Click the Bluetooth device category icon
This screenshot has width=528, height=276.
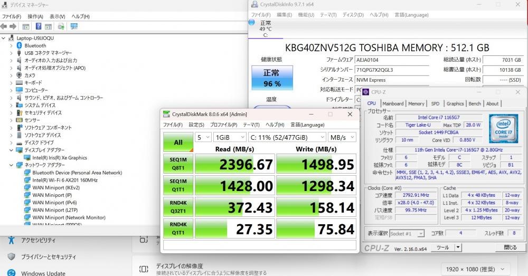click(19, 45)
